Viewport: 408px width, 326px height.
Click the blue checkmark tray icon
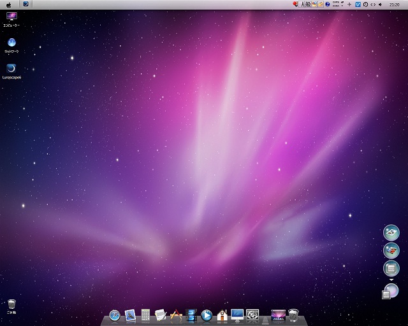358,4
